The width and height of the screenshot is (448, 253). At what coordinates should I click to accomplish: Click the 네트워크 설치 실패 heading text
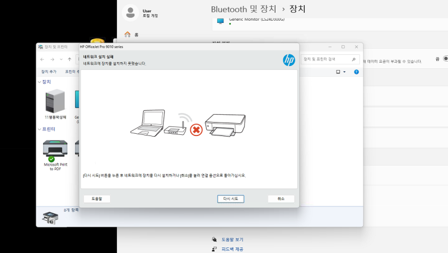99,57
